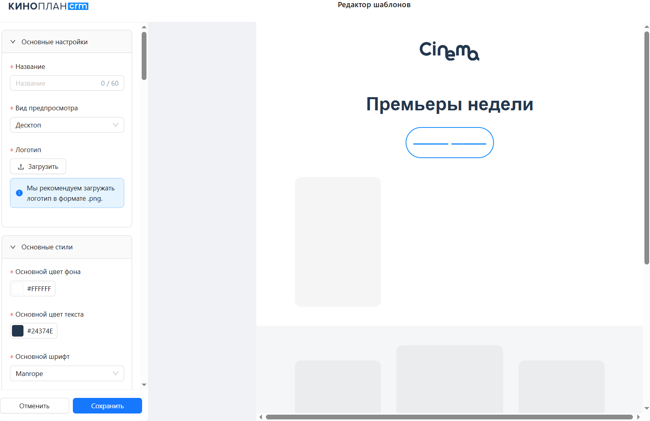Screen dimensions: 650x421
Task: Open the Основной шрифт dropdown showing Manrope
Action: pos(67,374)
